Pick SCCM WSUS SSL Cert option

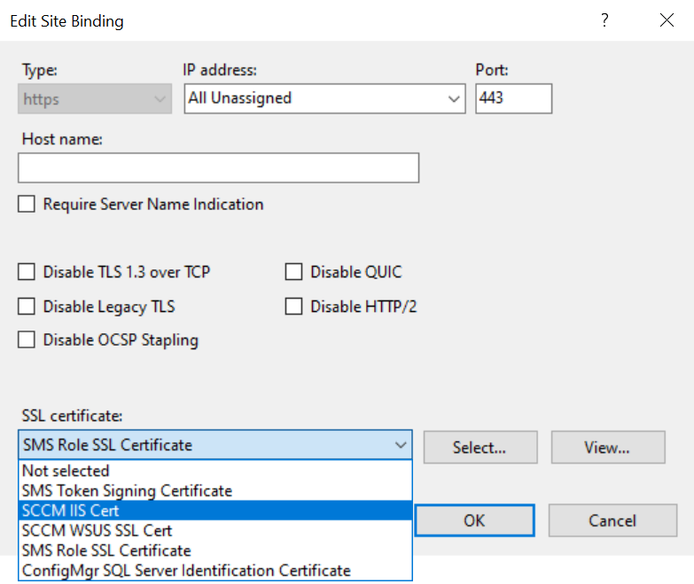215,531
